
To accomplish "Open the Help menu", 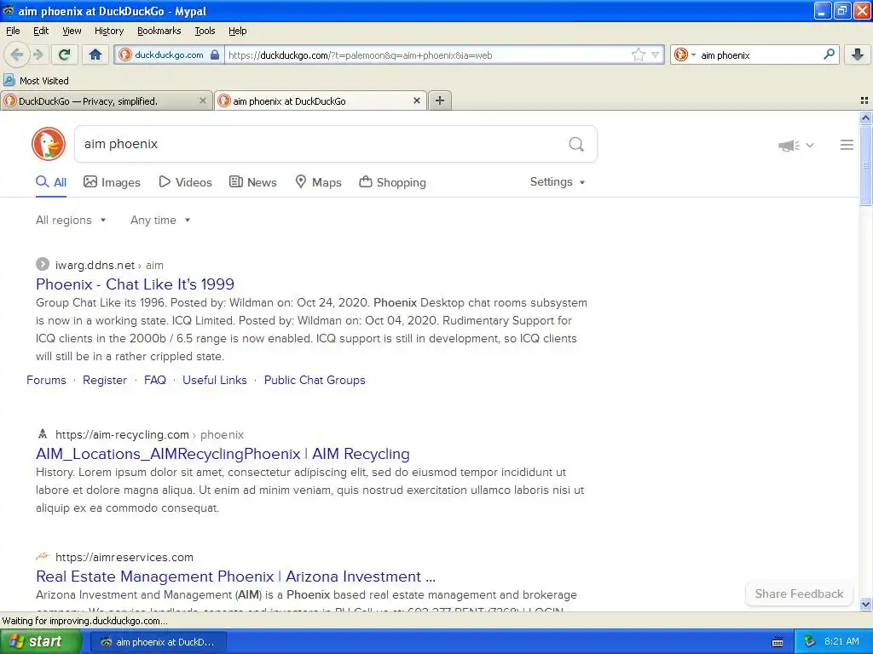I will point(238,31).
